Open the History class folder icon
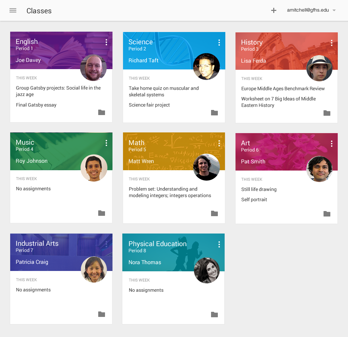Viewport: 348px width, 337px height. pyautogui.click(x=327, y=113)
